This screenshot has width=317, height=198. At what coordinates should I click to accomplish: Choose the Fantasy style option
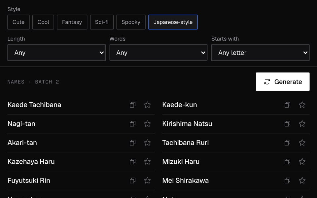coord(72,22)
